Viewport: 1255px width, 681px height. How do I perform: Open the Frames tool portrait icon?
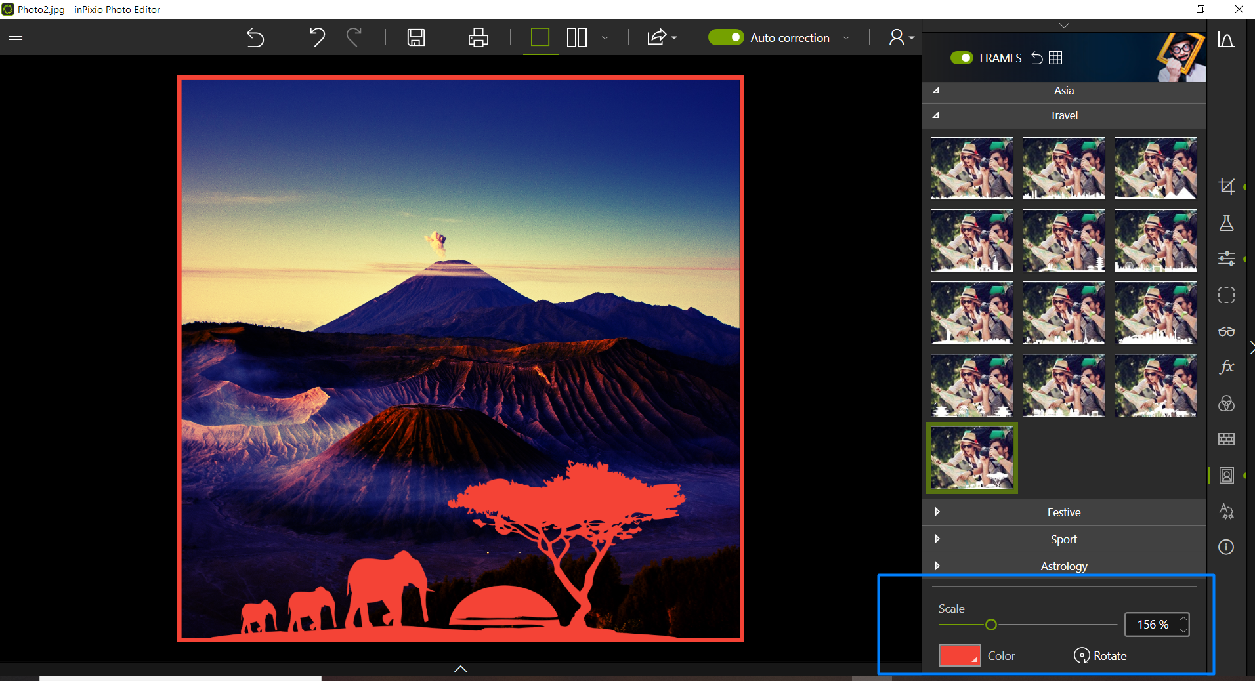click(1226, 475)
